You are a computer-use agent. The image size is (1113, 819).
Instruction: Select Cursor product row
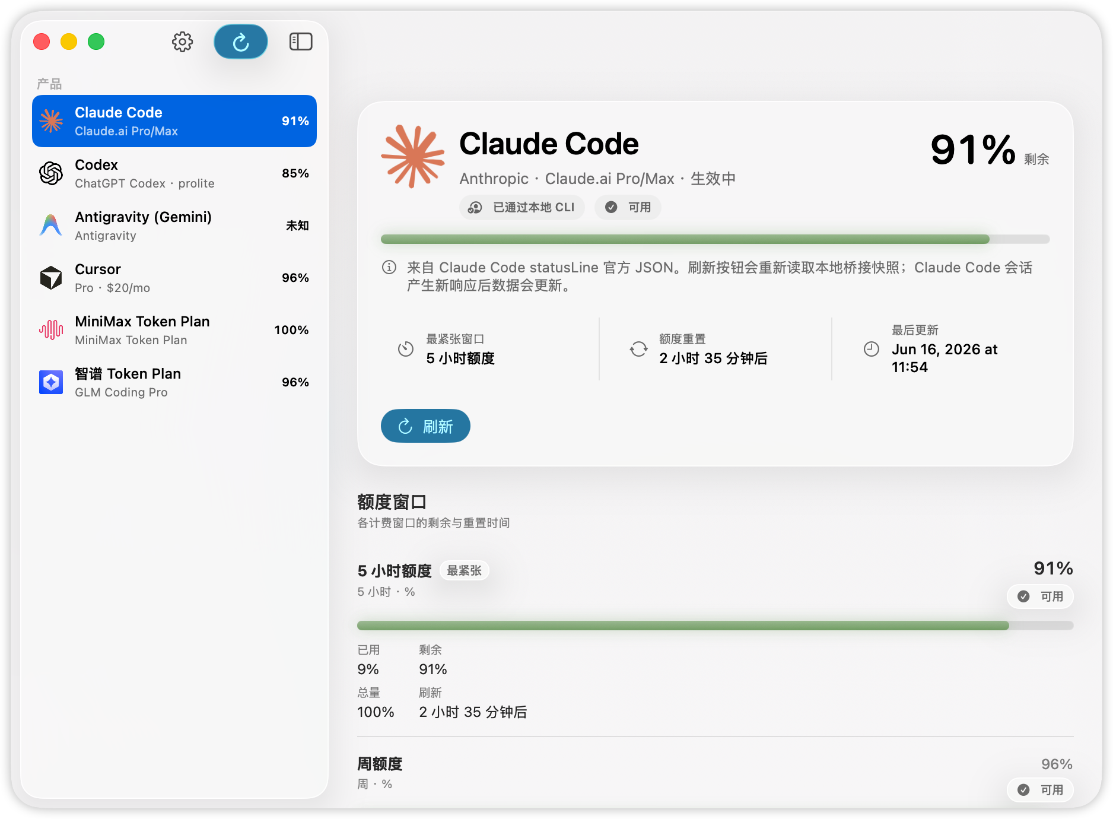(x=174, y=278)
